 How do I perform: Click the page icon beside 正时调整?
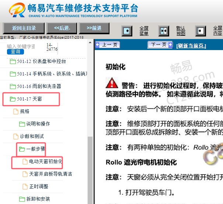[25, 187]
